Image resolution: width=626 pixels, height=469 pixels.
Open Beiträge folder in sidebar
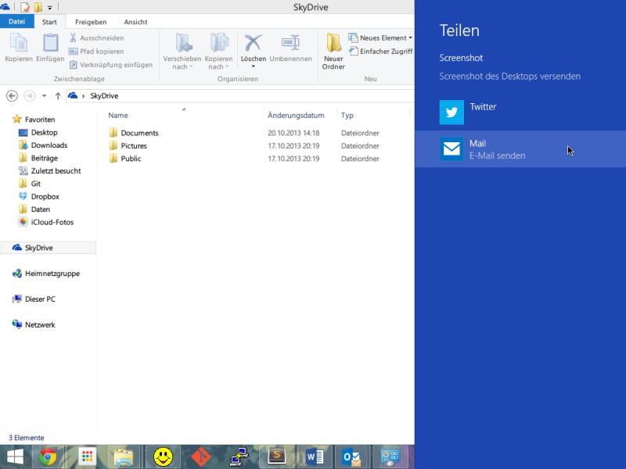pos(45,158)
